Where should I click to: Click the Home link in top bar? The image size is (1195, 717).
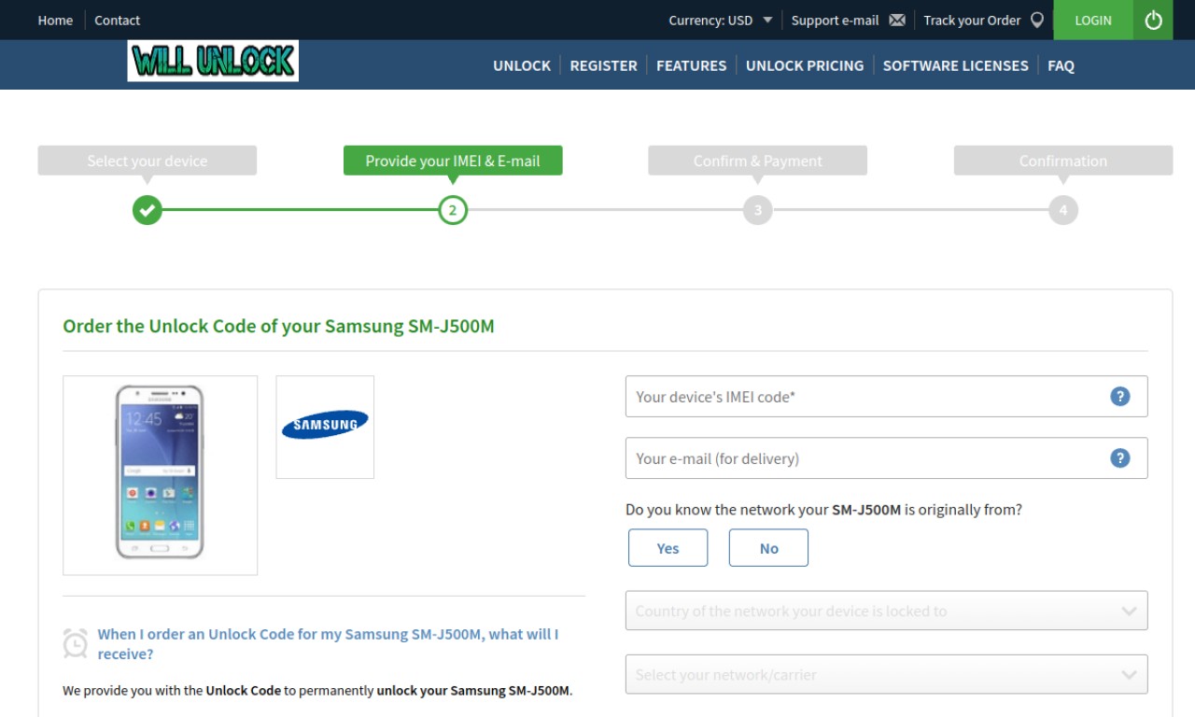(x=55, y=20)
